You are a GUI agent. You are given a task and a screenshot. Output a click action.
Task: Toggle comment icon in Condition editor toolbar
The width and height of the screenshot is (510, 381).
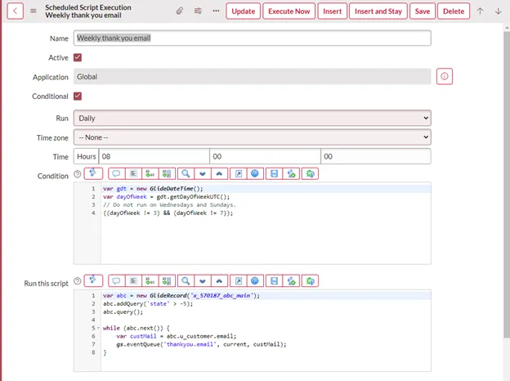point(115,174)
